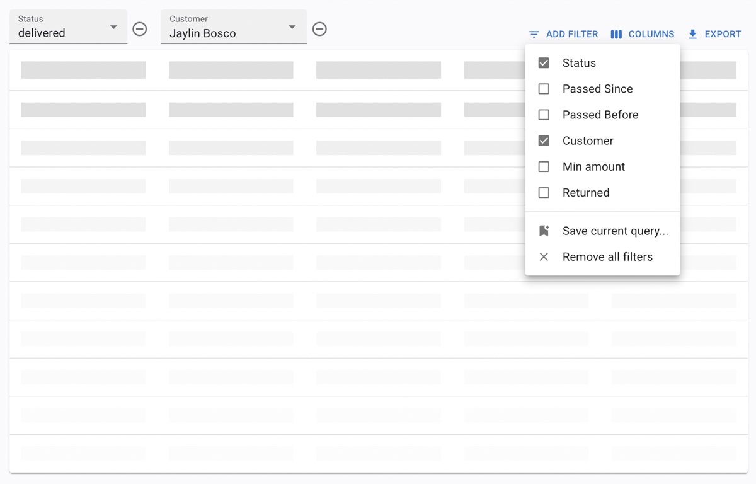Click the bookmark icon for saving query
Screen dimensions: 756x484
click(544, 231)
